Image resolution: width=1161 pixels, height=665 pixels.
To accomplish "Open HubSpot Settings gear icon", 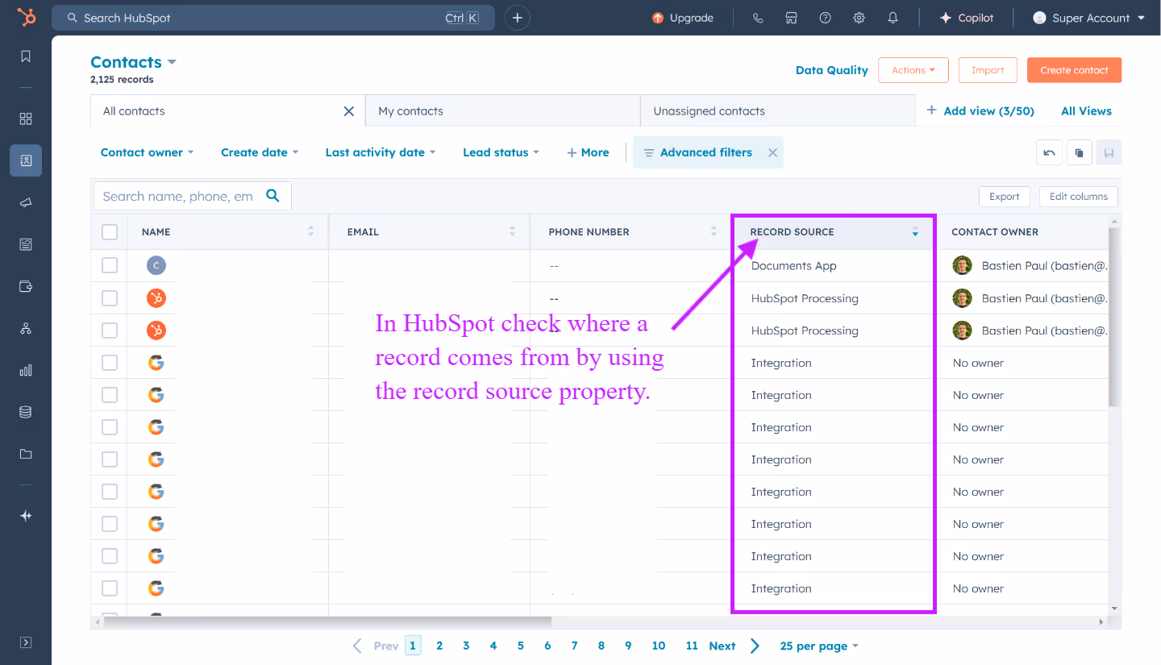I will point(859,17).
